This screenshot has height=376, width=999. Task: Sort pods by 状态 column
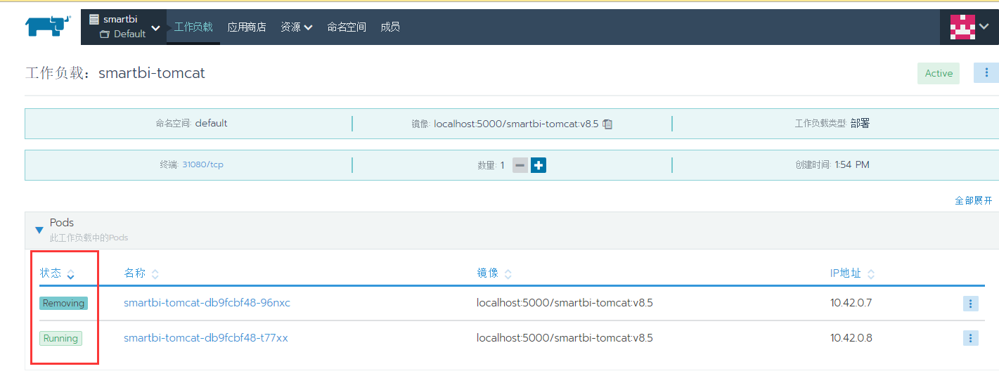[58, 273]
